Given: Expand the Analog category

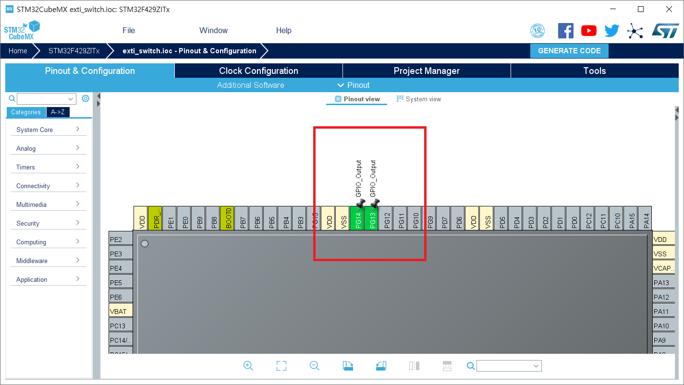Looking at the screenshot, I should coord(49,148).
